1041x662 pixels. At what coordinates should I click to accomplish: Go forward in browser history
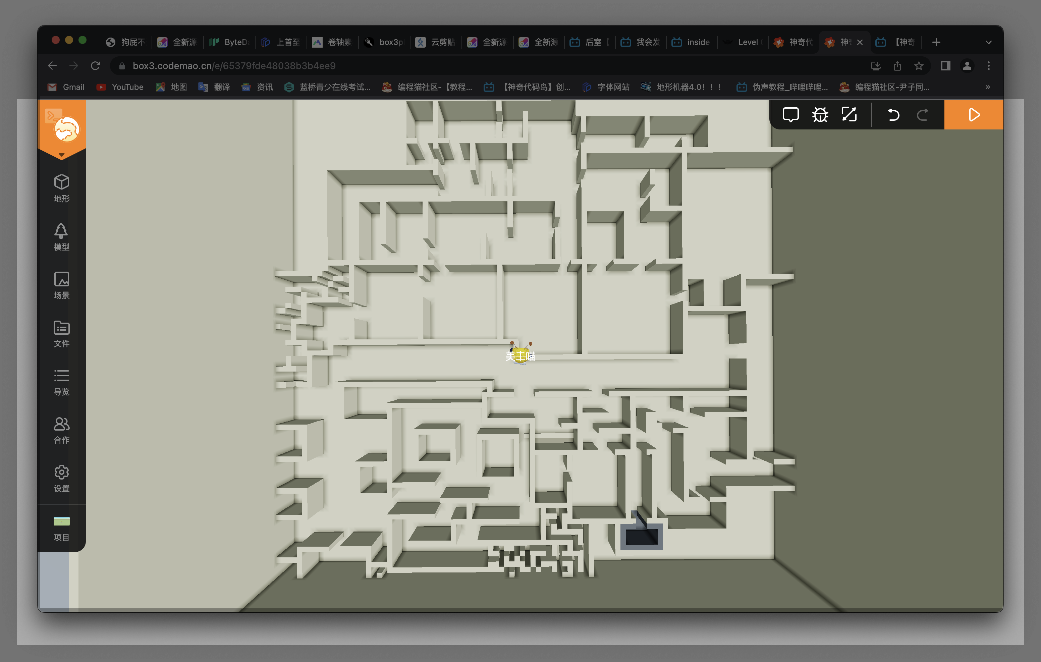74,66
